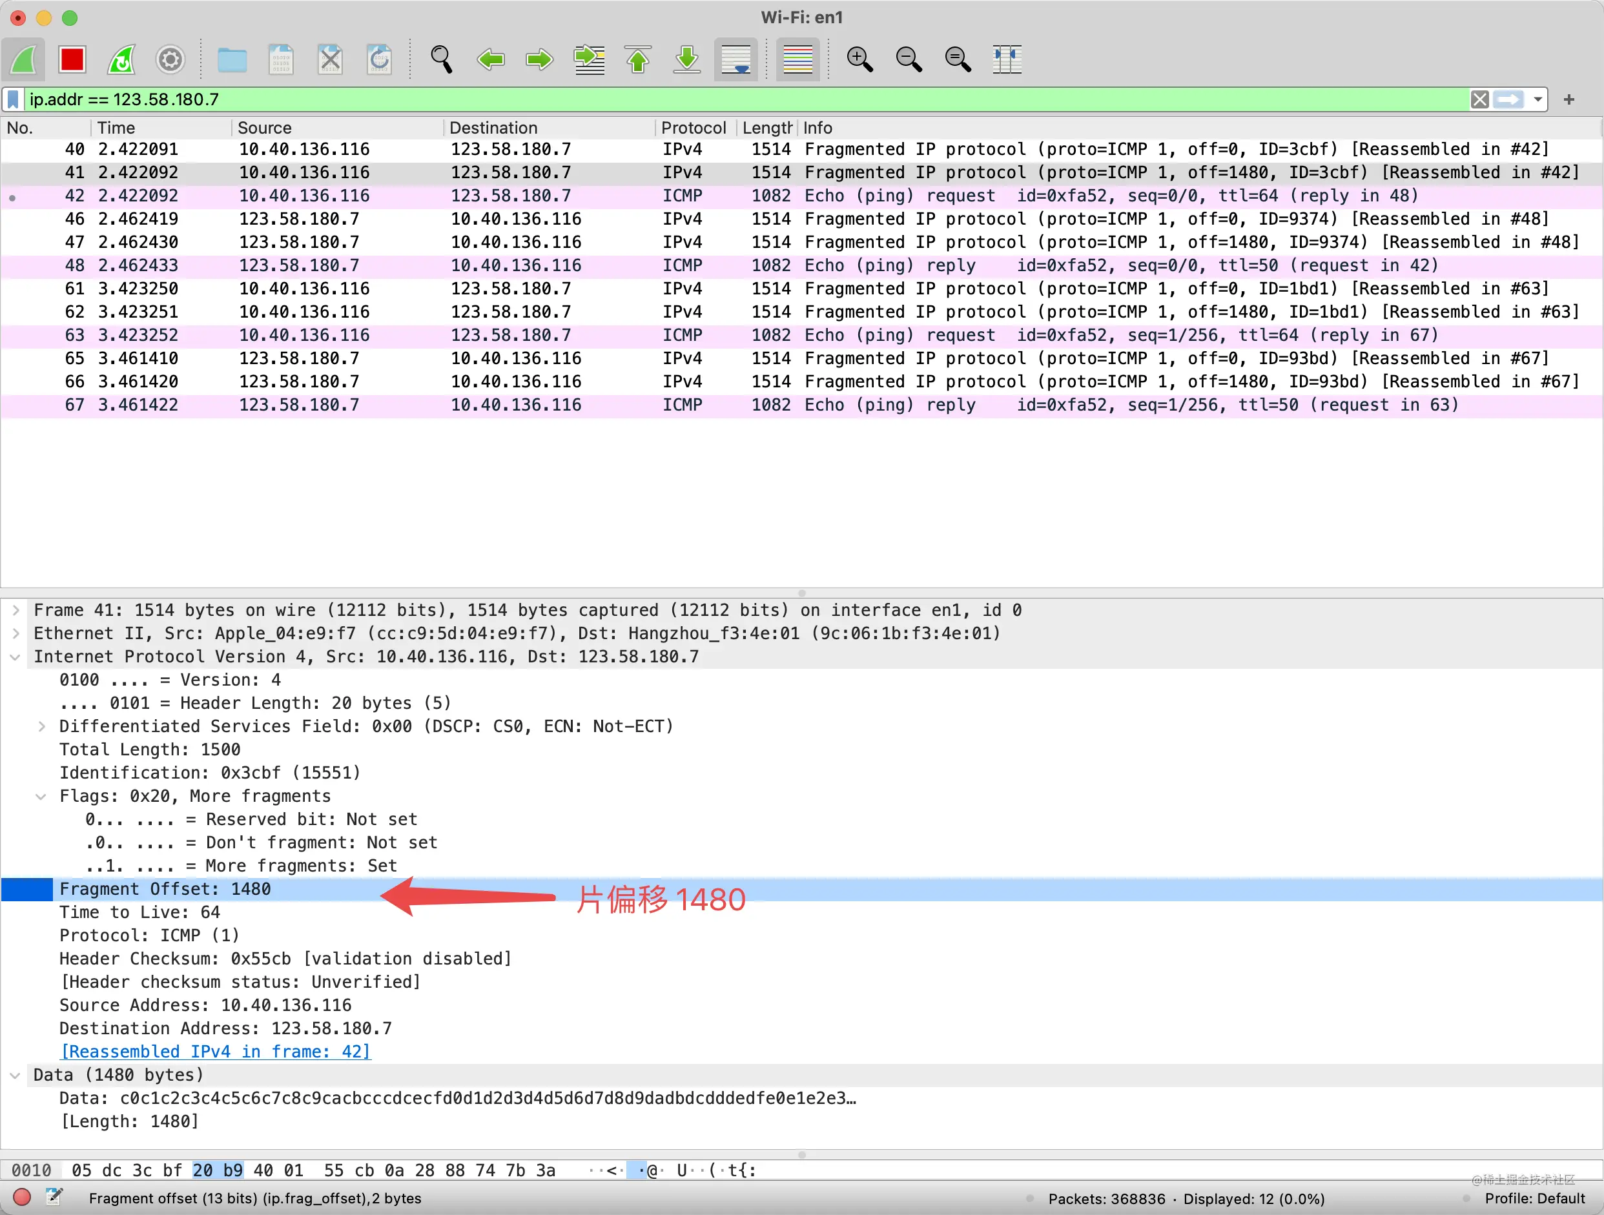Select More fragments: Set flag line
Image resolution: width=1604 pixels, height=1215 pixels.
[242, 866]
